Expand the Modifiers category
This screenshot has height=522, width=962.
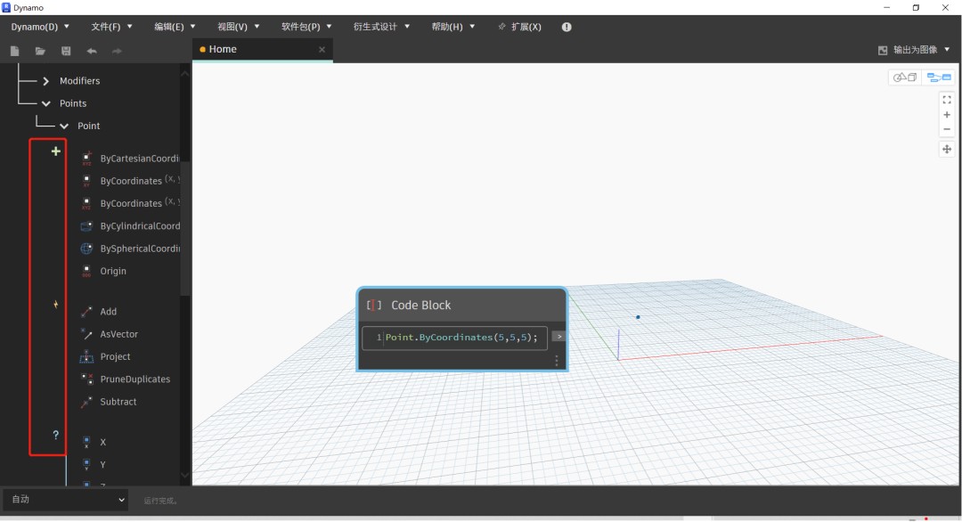click(x=46, y=81)
